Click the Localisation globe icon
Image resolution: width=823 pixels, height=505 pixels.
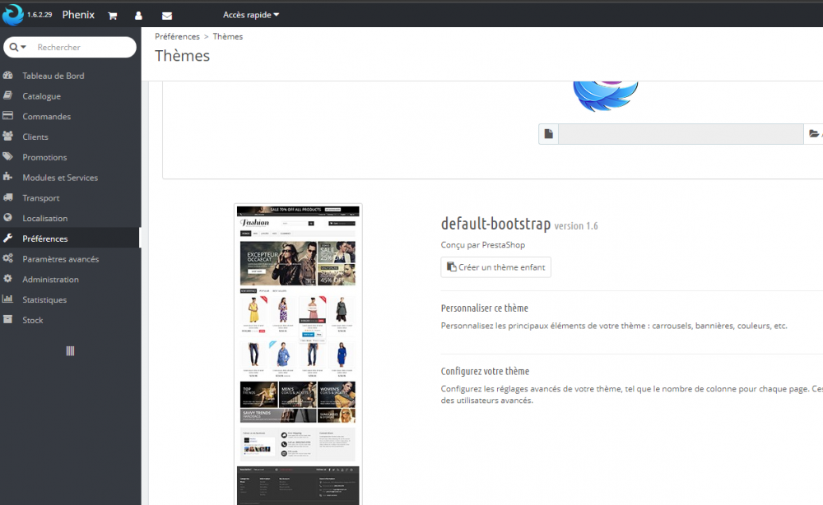coord(7,217)
